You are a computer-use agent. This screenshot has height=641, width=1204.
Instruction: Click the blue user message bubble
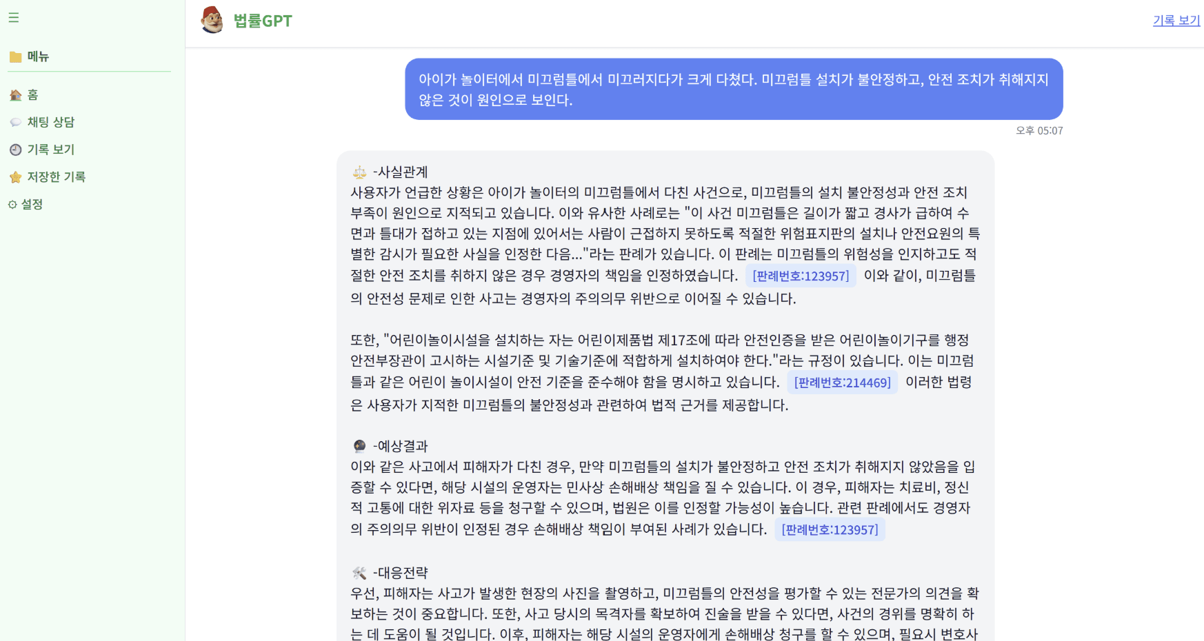tap(734, 89)
